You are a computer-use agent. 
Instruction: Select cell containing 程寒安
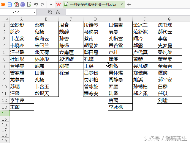pos(96,93)
